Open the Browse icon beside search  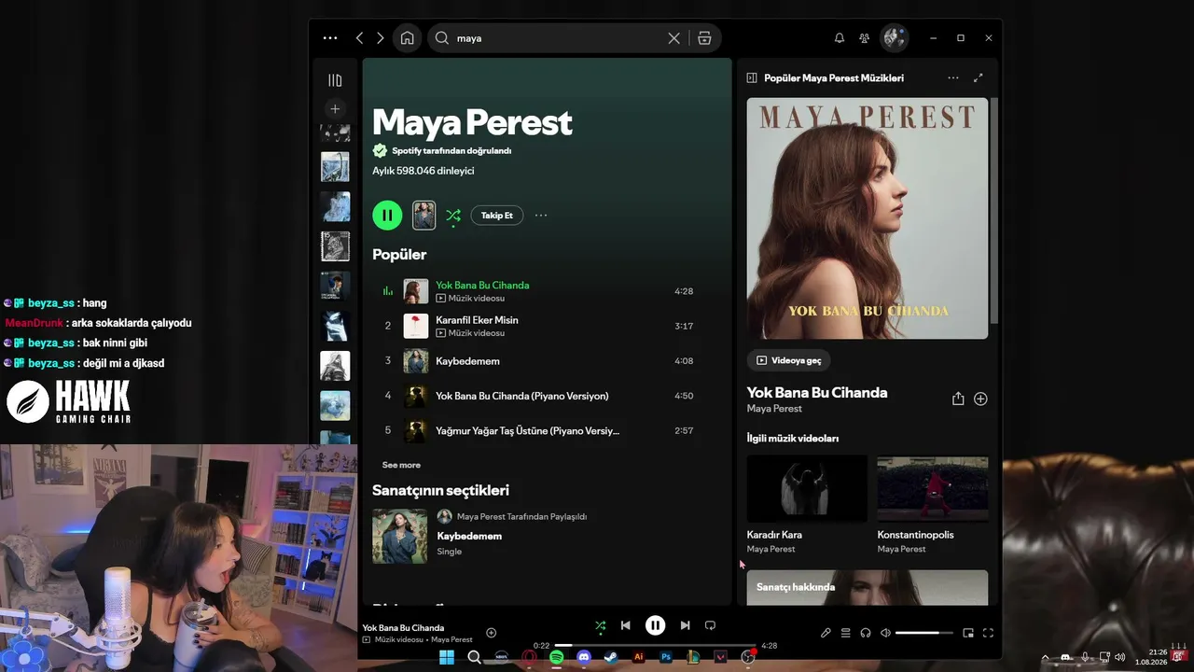[x=704, y=38]
